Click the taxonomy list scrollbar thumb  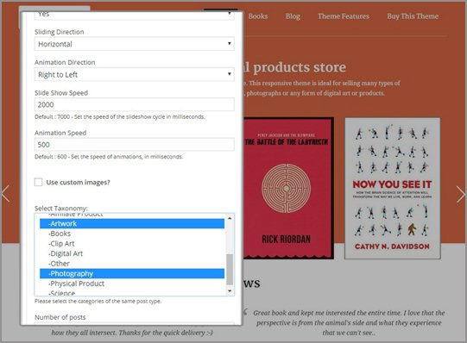[230, 270]
